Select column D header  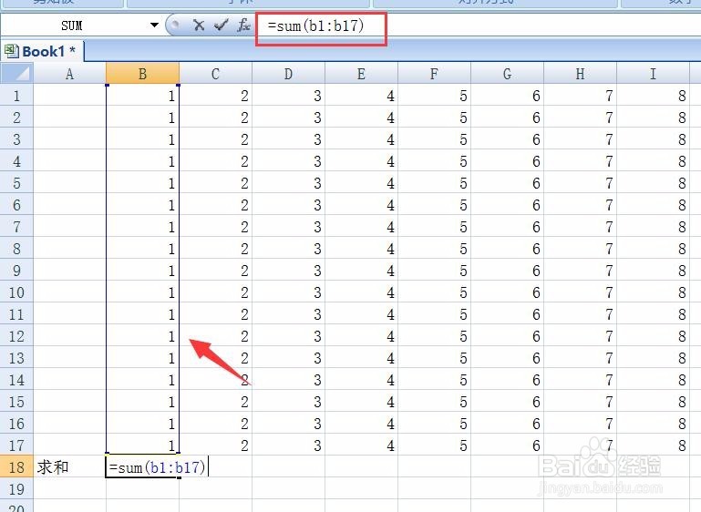click(288, 73)
